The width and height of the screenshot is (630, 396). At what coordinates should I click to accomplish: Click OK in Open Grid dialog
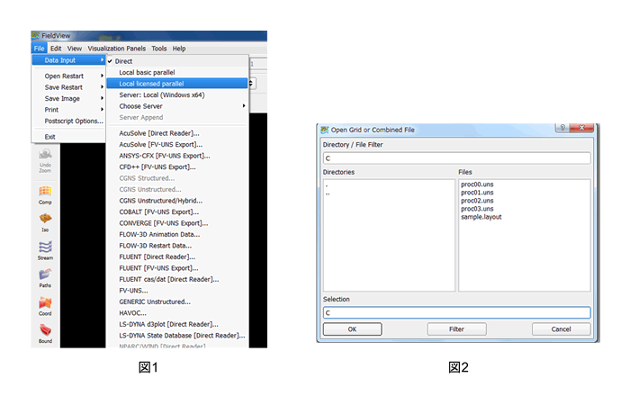(x=351, y=329)
